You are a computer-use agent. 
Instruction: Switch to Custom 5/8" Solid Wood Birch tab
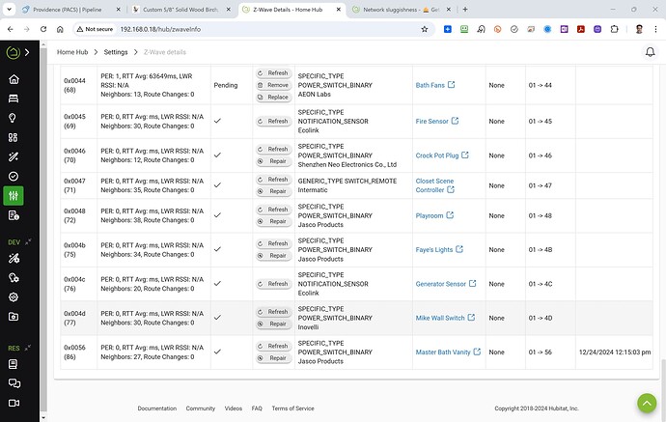180,10
